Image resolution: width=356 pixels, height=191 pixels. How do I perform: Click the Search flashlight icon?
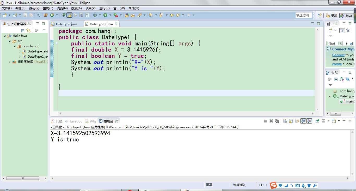[139, 15]
